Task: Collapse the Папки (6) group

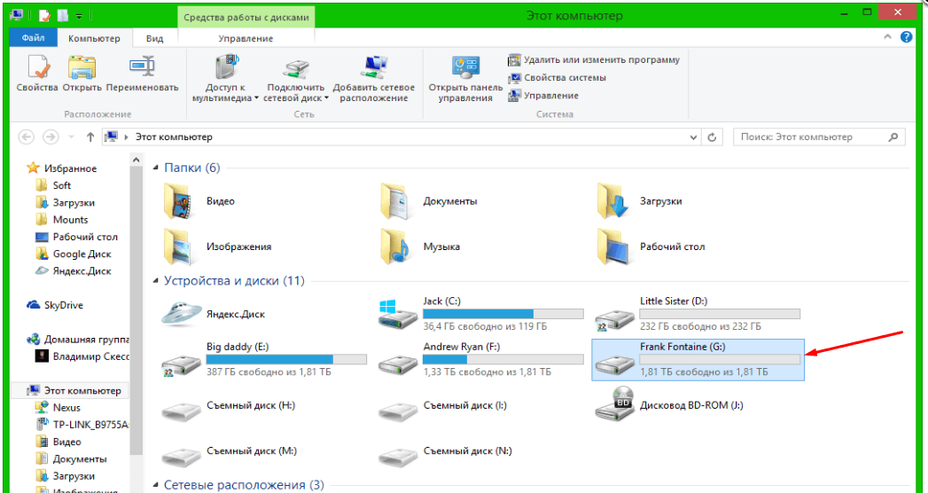Action: (156, 168)
